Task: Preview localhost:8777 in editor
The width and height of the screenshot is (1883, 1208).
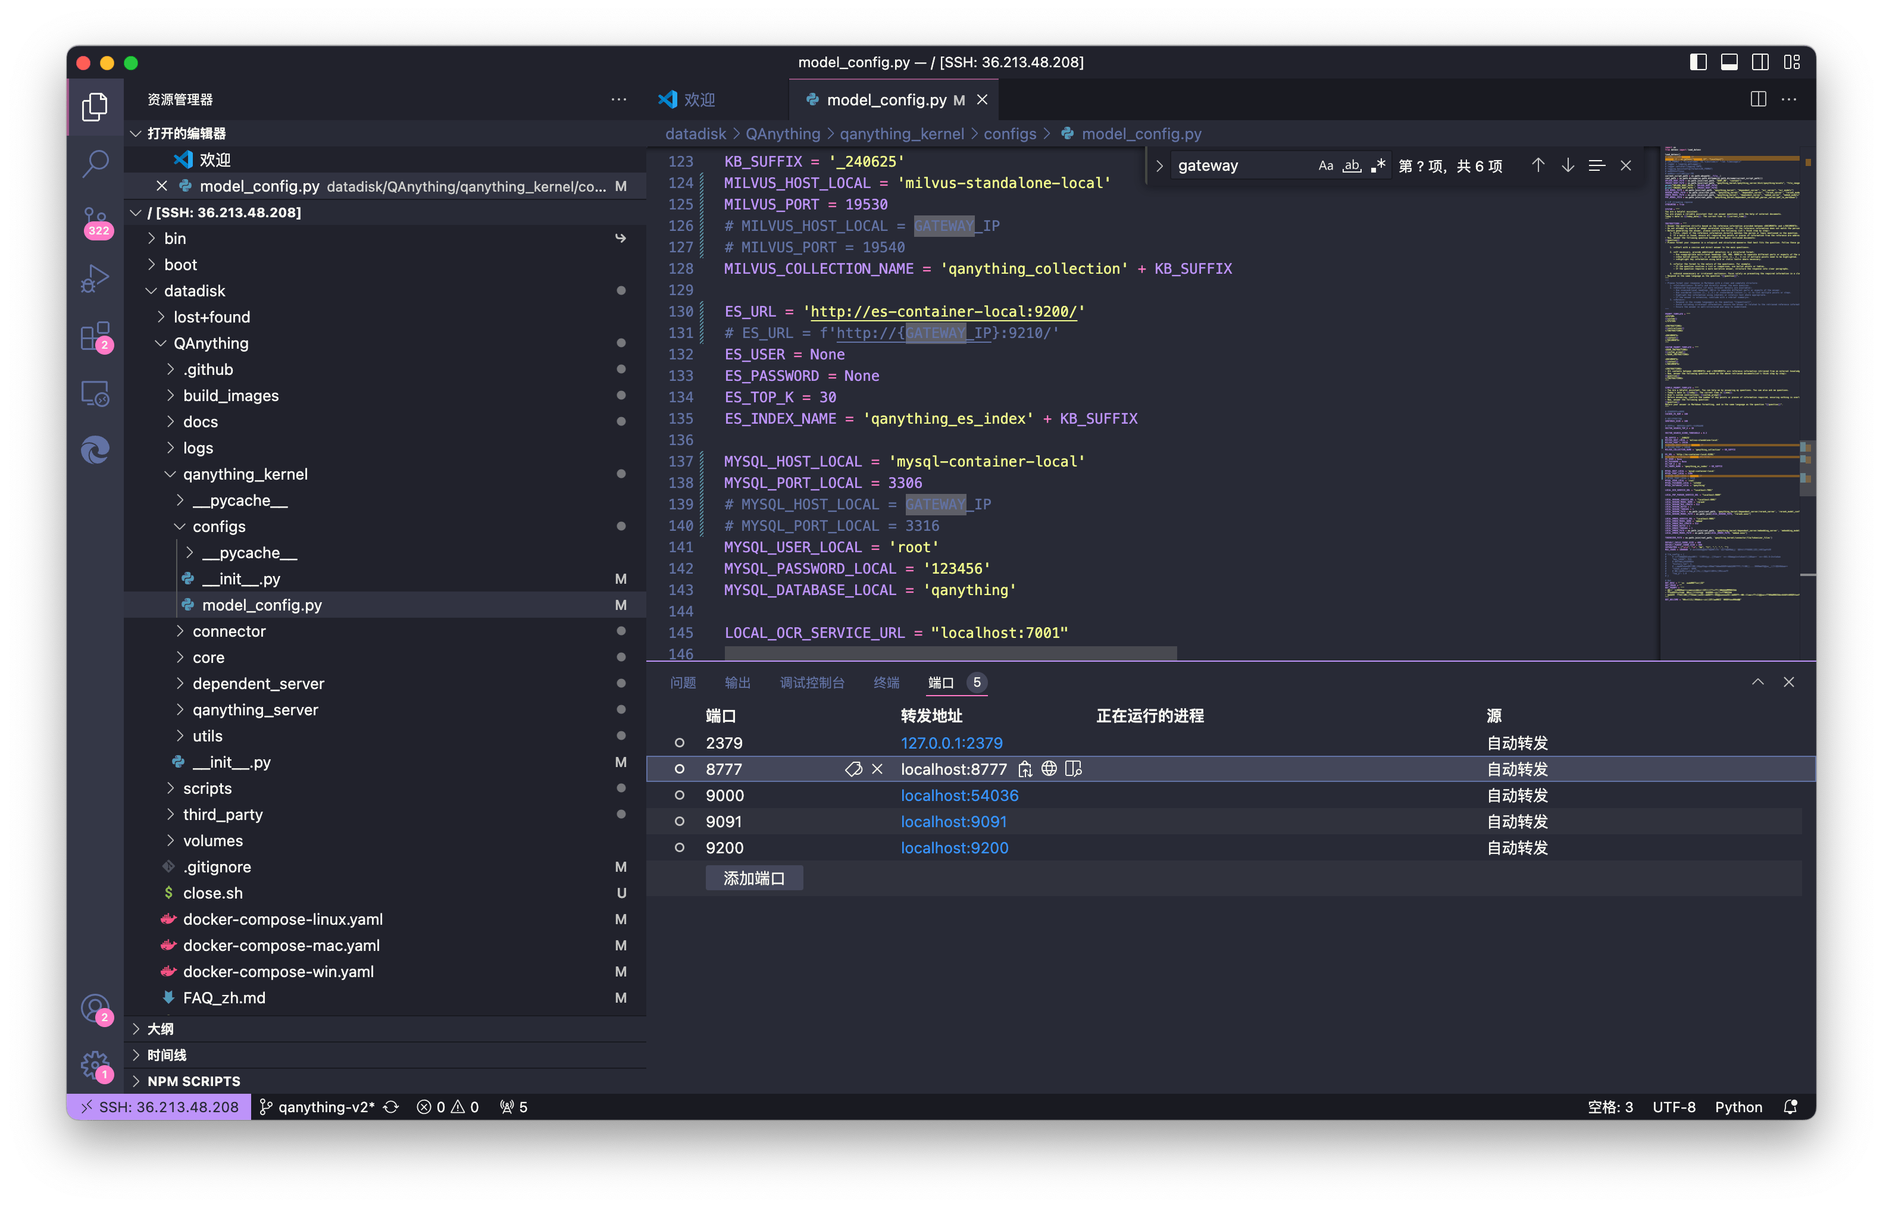Action: 1073,769
